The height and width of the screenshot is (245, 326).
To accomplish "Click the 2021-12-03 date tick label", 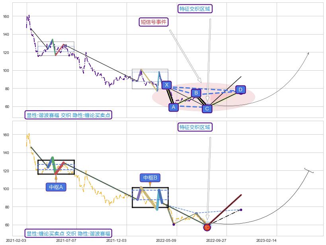I will click(116, 241).
